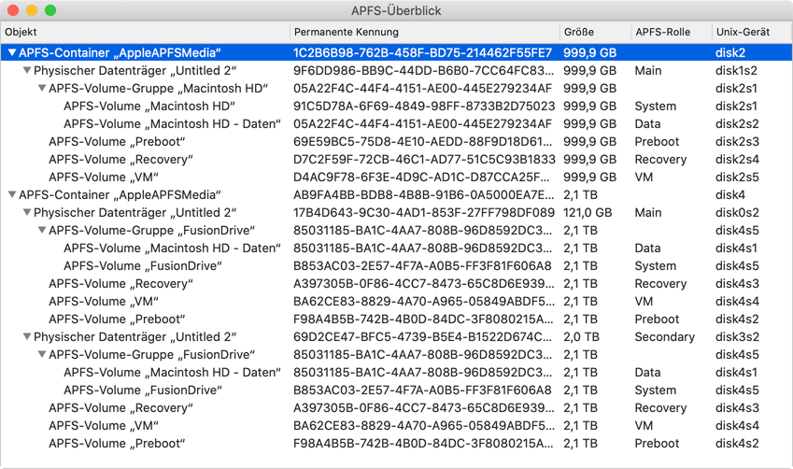Image resolution: width=793 pixels, height=469 pixels.
Task: Select the APFS-Container row for disk4
Action: (396, 194)
